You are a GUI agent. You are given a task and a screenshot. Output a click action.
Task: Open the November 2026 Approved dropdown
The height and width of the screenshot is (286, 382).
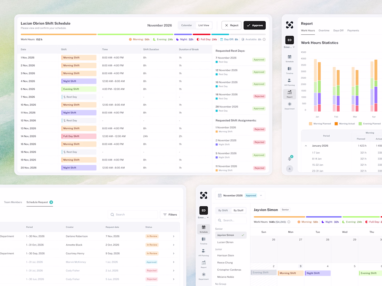point(240,196)
